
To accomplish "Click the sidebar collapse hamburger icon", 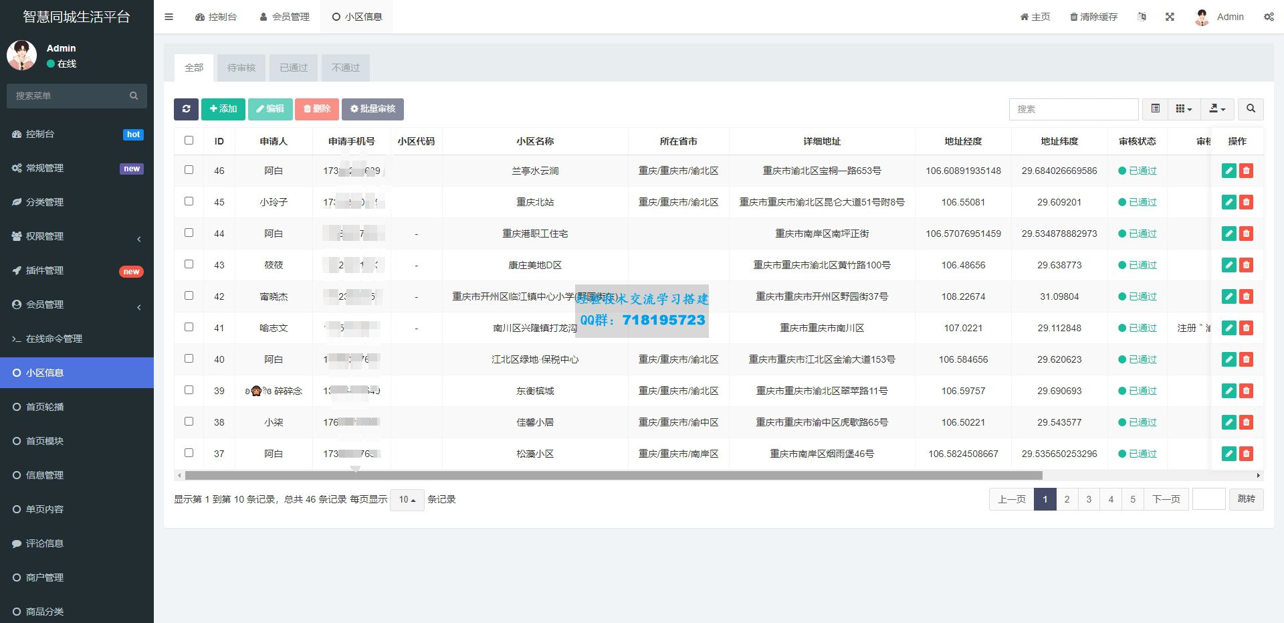I will coord(169,17).
